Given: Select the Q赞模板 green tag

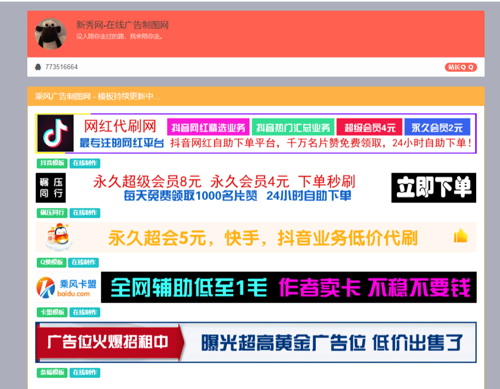Looking at the screenshot, I should coord(52,262).
